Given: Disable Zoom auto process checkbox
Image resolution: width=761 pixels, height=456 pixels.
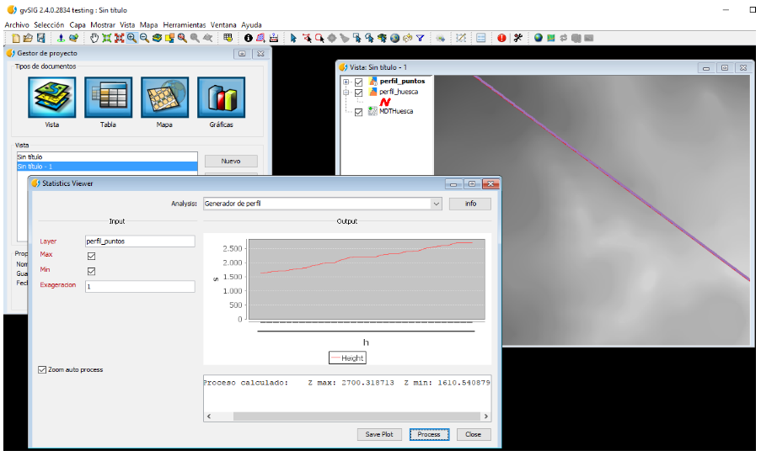Looking at the screenshot, I should (42, 369).
